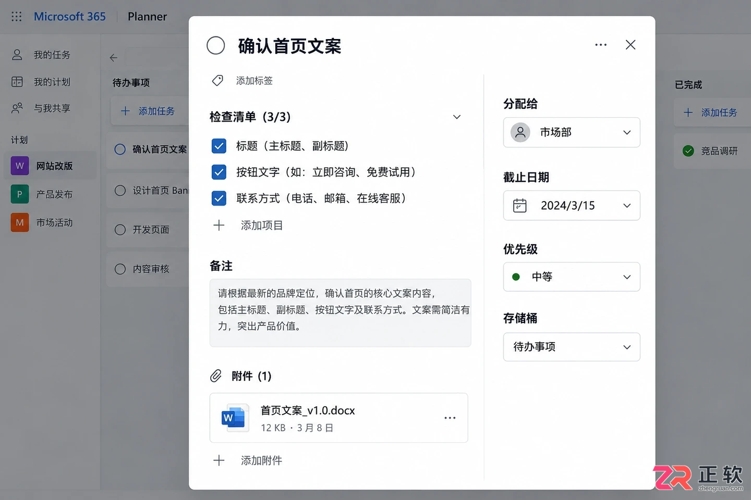Click the 附件 (1) section heading
The image size is (751, 500).
click(251, 376)
